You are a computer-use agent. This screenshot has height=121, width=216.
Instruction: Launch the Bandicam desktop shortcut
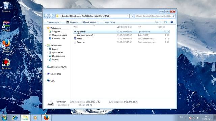click(6, 64)
